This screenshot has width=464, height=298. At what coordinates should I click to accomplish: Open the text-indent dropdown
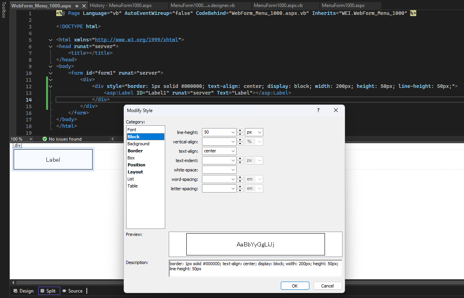[233, 161]
